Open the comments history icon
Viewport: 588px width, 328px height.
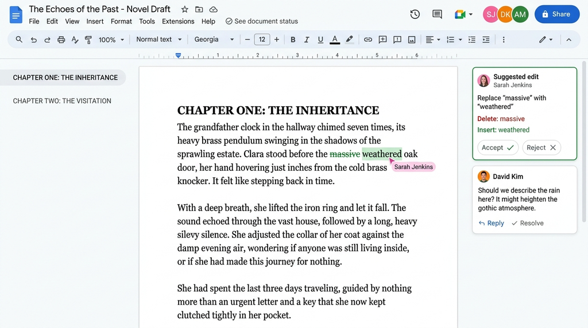point(437,14)
